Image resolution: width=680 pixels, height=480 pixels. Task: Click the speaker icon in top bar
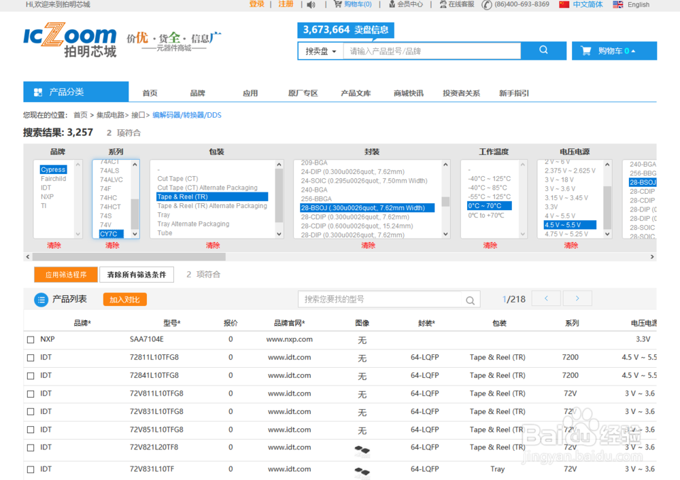(x=311, y=4)
